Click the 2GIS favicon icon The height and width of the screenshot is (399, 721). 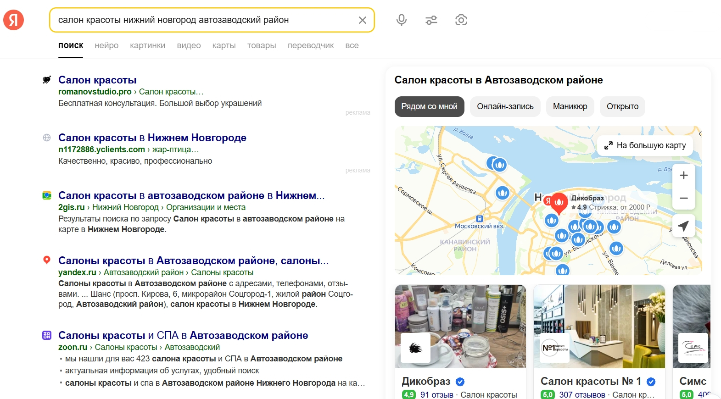click(x=47, y=195)
